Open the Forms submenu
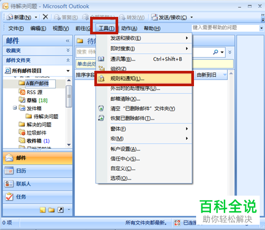Screen dimensions: 265x230 pos(144,129)
